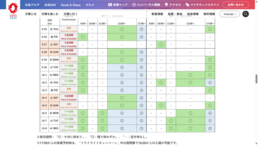Click 10/6 East Gate 11:00 circle

[x=102, y=113]
